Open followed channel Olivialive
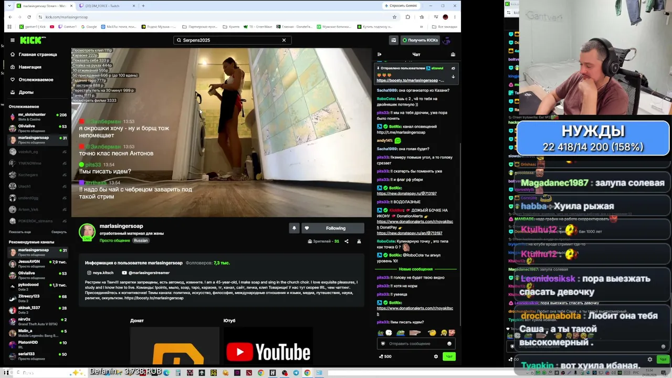Viewport: 672px width, 378px height. [x=38, y=128]
